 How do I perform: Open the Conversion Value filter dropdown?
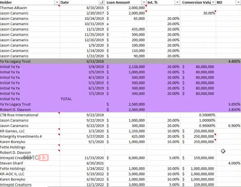click(x=213, y=2)
